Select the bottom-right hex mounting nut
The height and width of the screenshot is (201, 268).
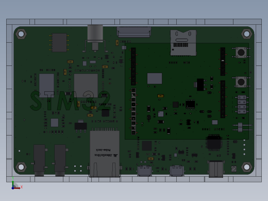(247, 167)
